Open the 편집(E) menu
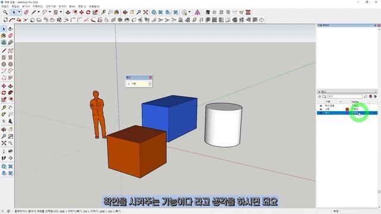Viewport: 381px width, 214px height. [x=15, y=7]
